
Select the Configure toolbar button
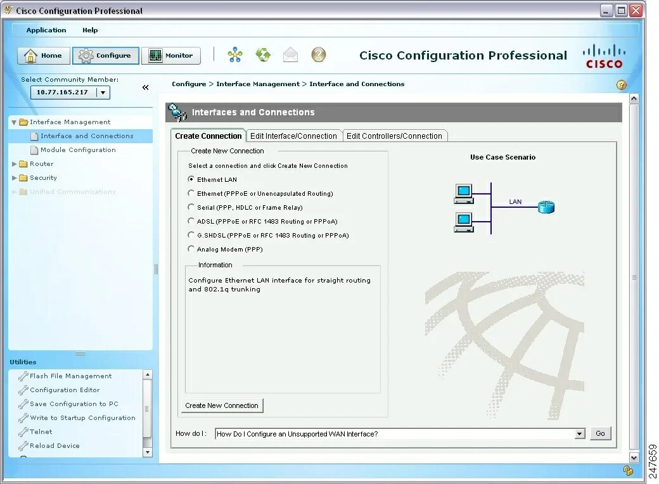[105, 56]
